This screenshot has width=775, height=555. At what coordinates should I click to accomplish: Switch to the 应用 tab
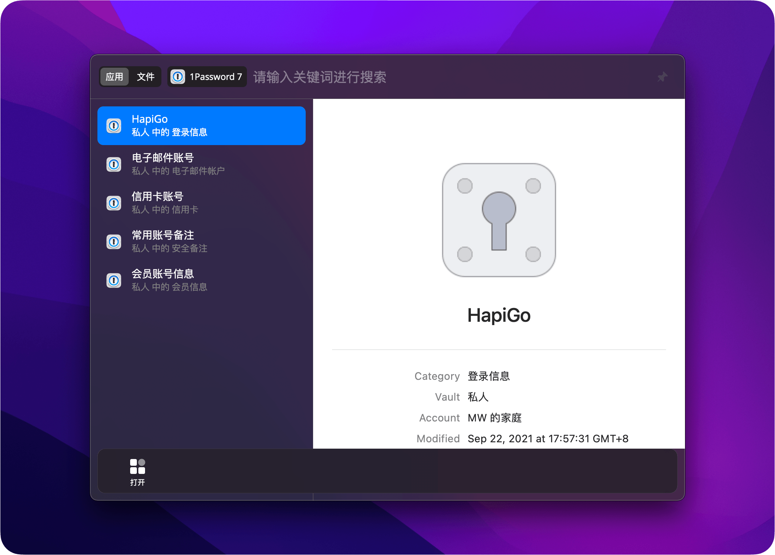tap(115, 77)
